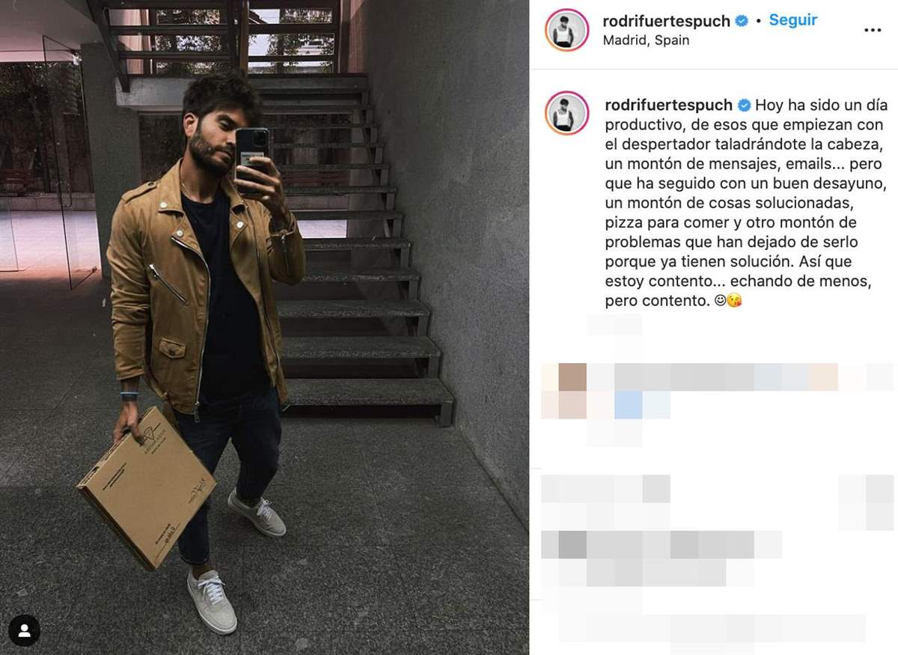Click the smiling face emoji in the caption

(x=719, y=301)
